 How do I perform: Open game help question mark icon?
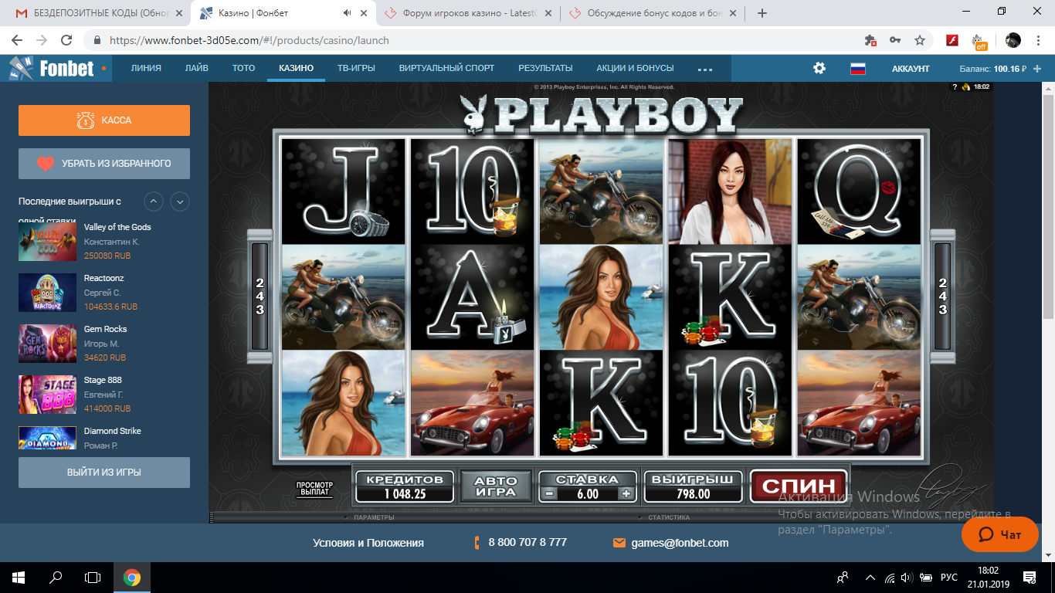click(x=955, y=87)
